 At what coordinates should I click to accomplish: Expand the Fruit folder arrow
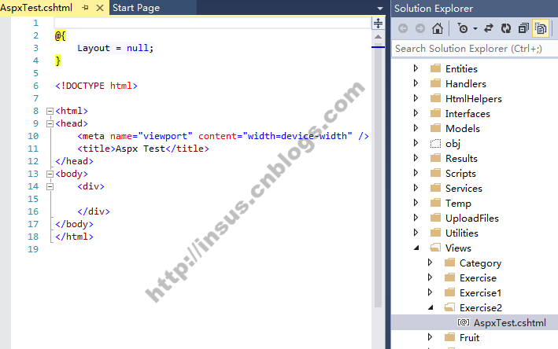[431, 336]
